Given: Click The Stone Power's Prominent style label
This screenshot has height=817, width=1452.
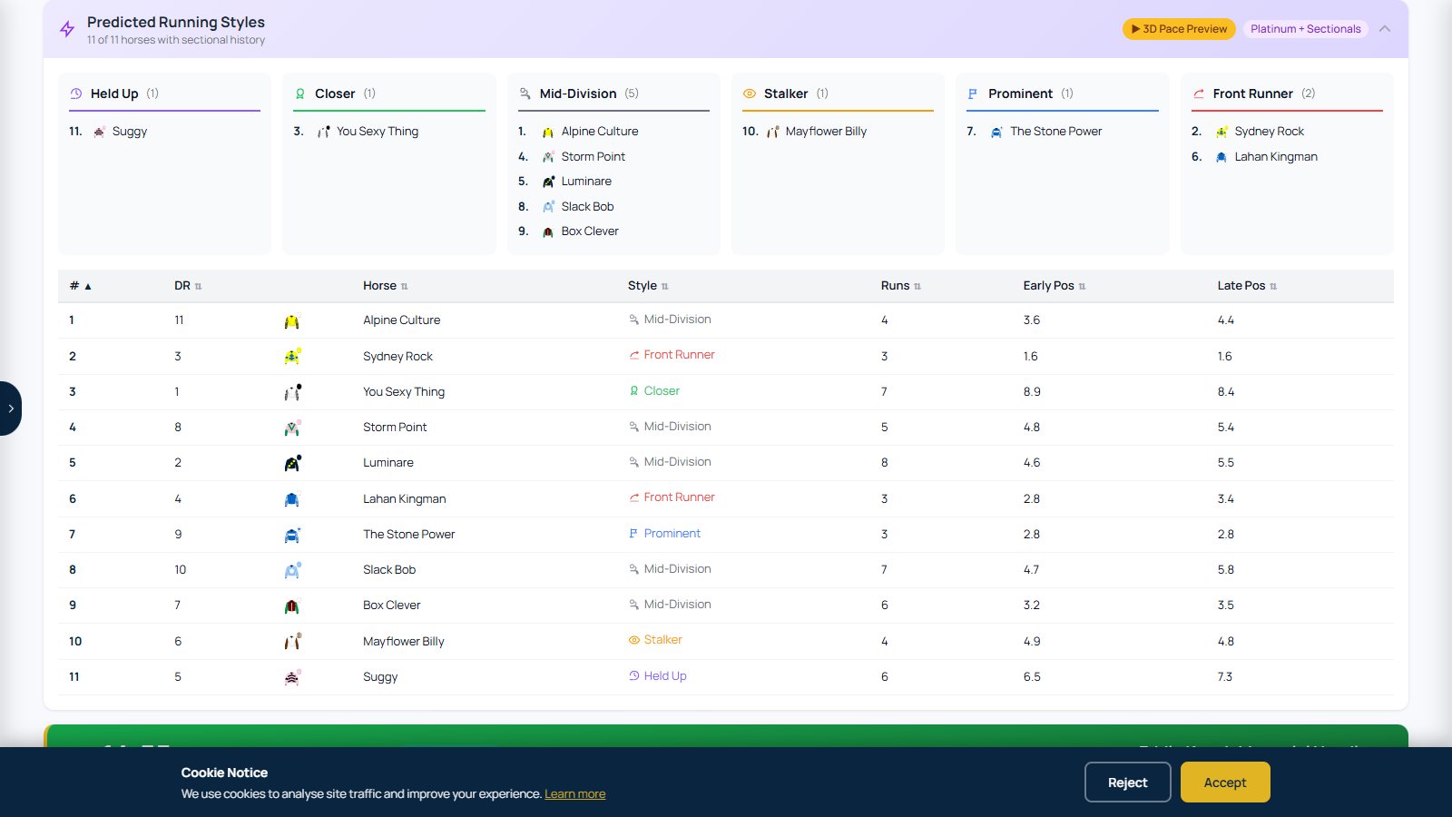Looking at the screenshot, I should tap(664, 534).
